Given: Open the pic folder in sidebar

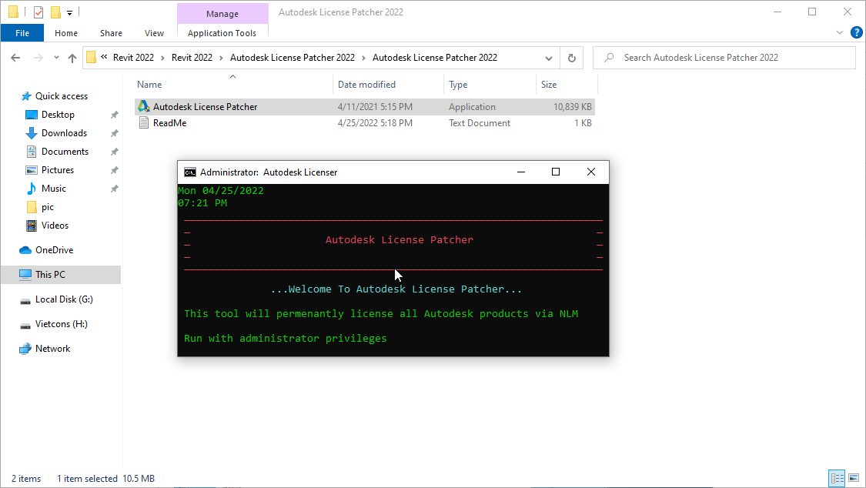Looking at the screenshot, I should point(48,207).
